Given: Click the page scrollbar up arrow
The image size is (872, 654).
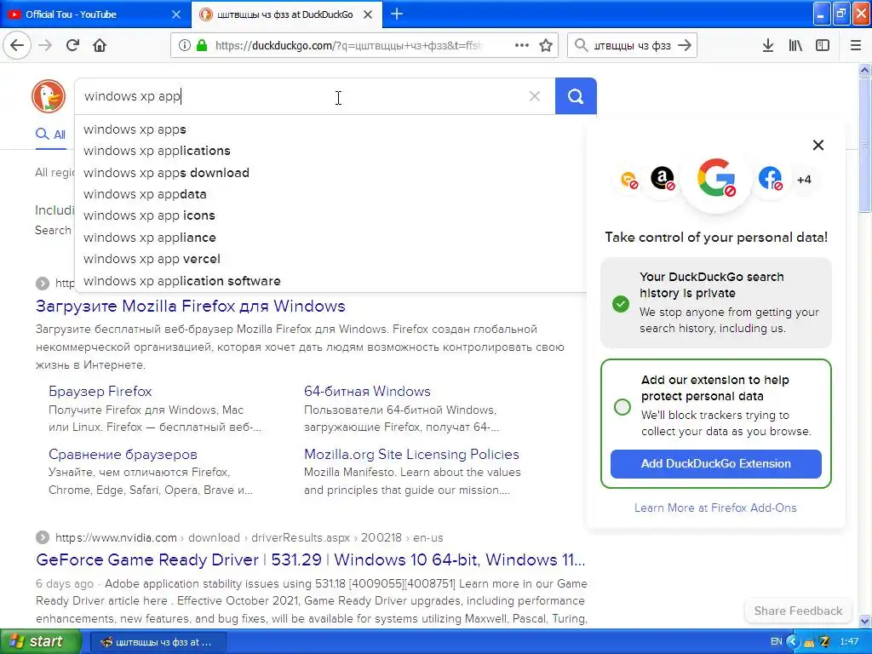Looking at the screenshot, I should (x=864, y=70).
